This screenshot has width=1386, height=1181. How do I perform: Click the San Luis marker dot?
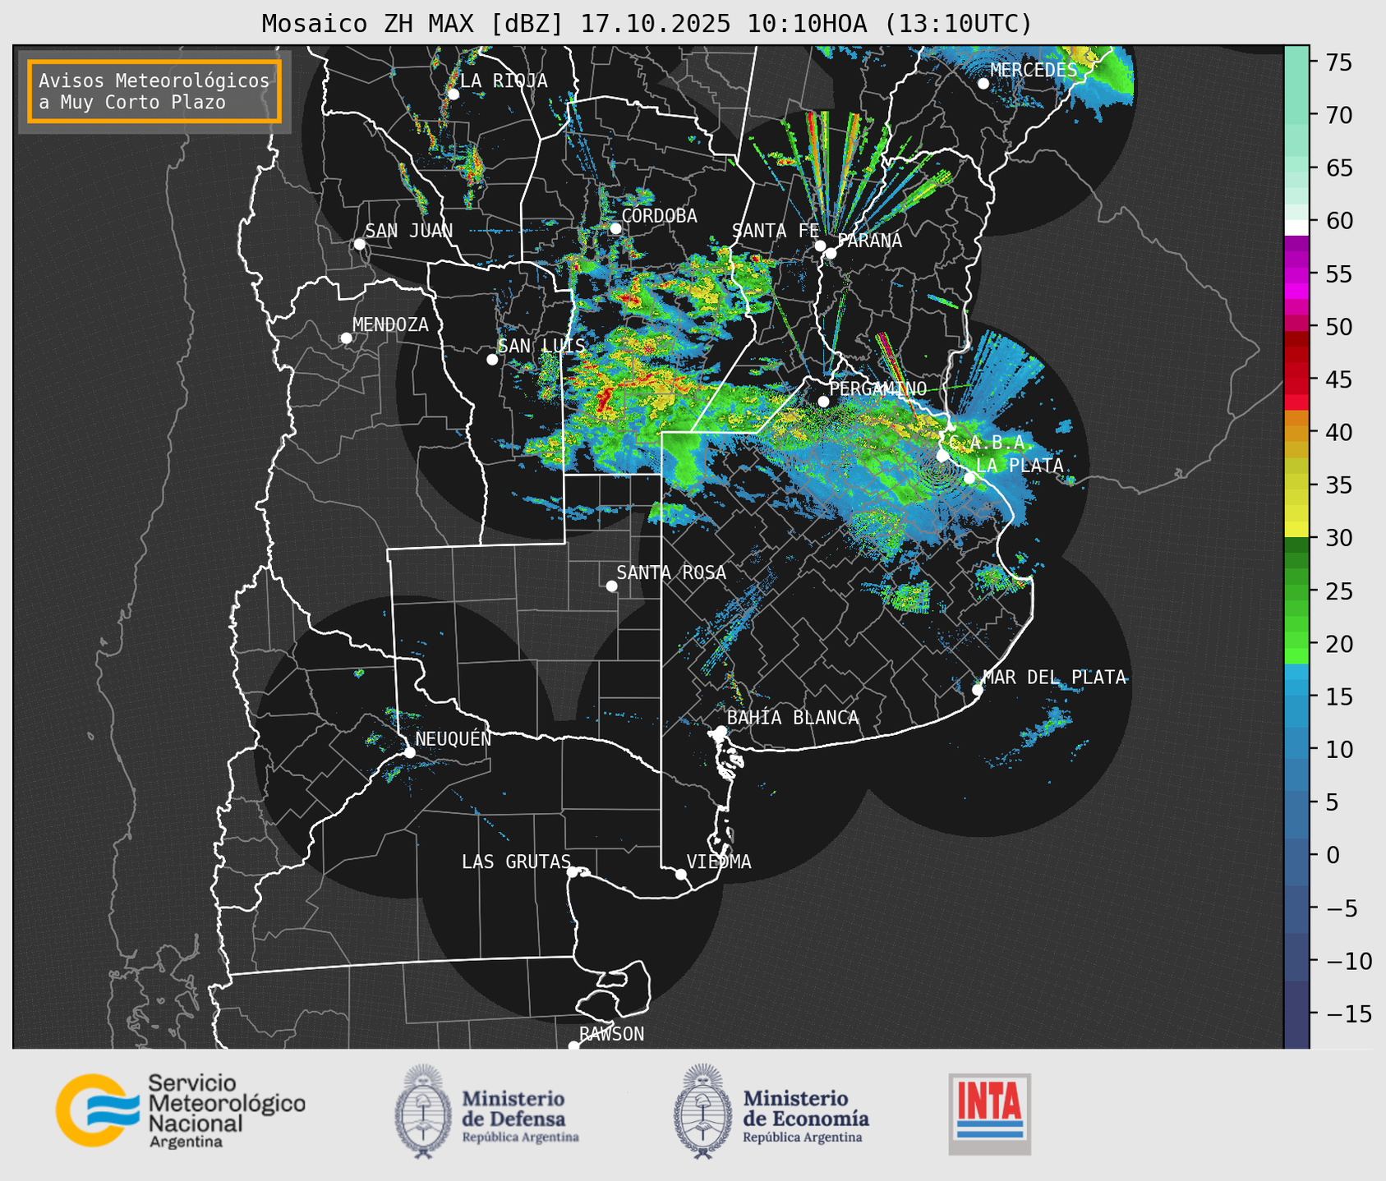pyautogui.click(x=492, y=360)
